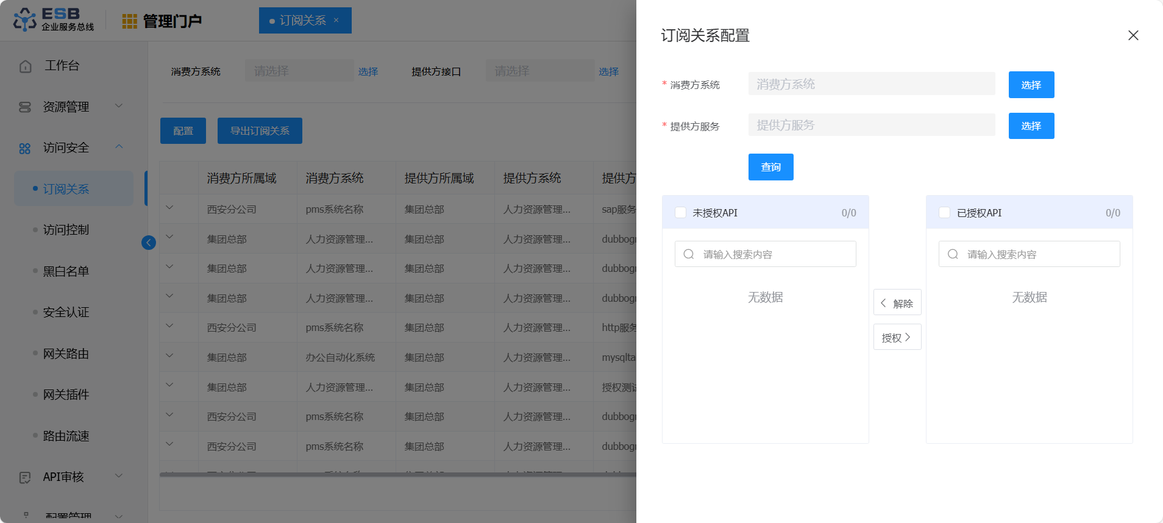The image size is (1163, 523).
Task: Click the access security sidebar icon
Action: click(x=25, y=148)
